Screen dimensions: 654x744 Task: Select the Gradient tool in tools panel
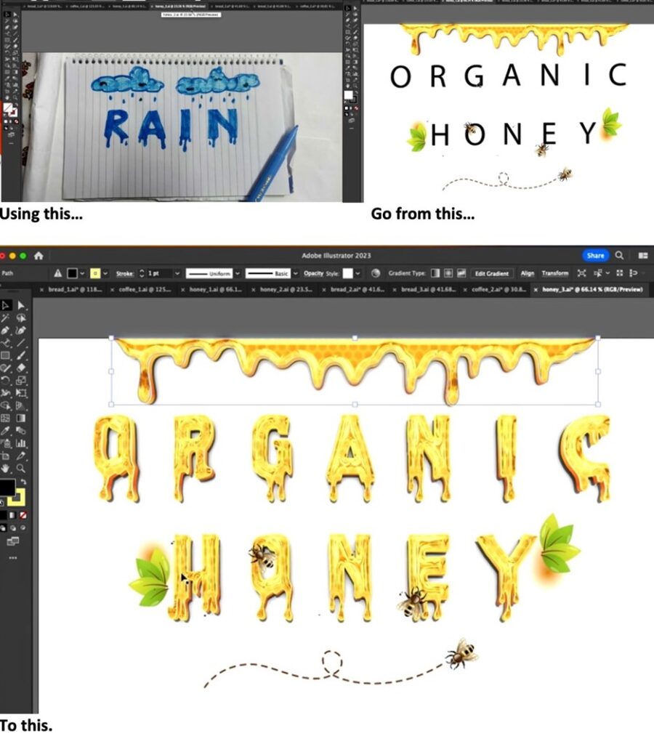pos(21,418)
